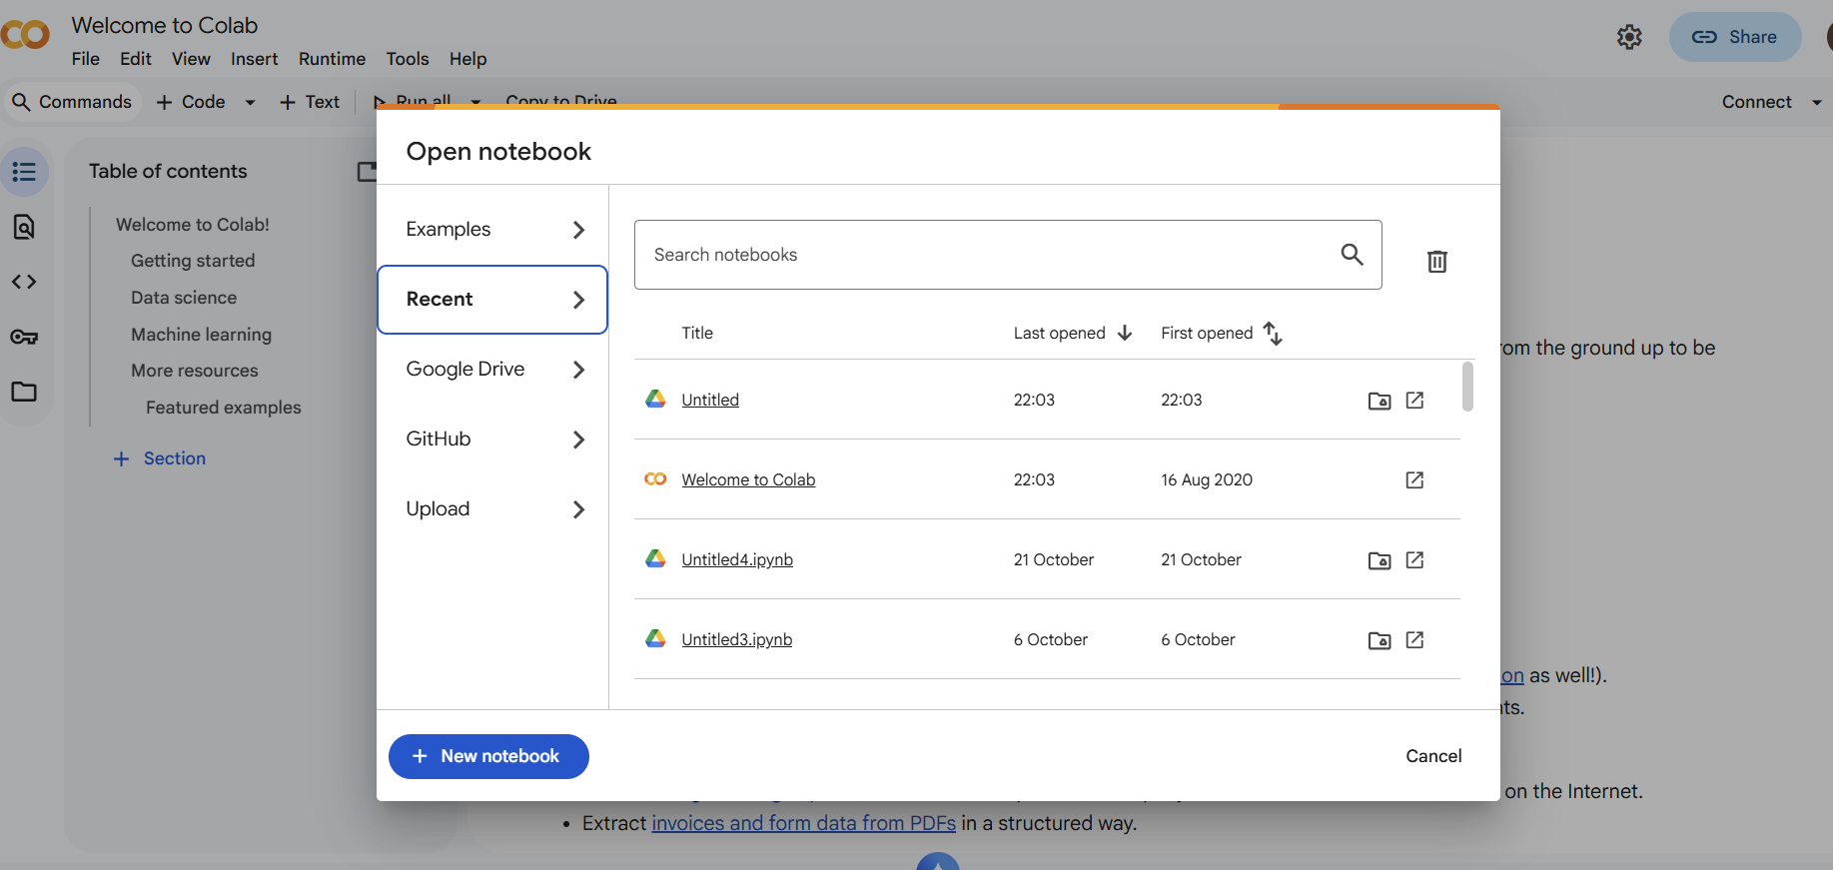Show Untitled3.ipynb in Drive folder icon
This screenshot has height=870, width=1833.
(x=1378, y=640)
